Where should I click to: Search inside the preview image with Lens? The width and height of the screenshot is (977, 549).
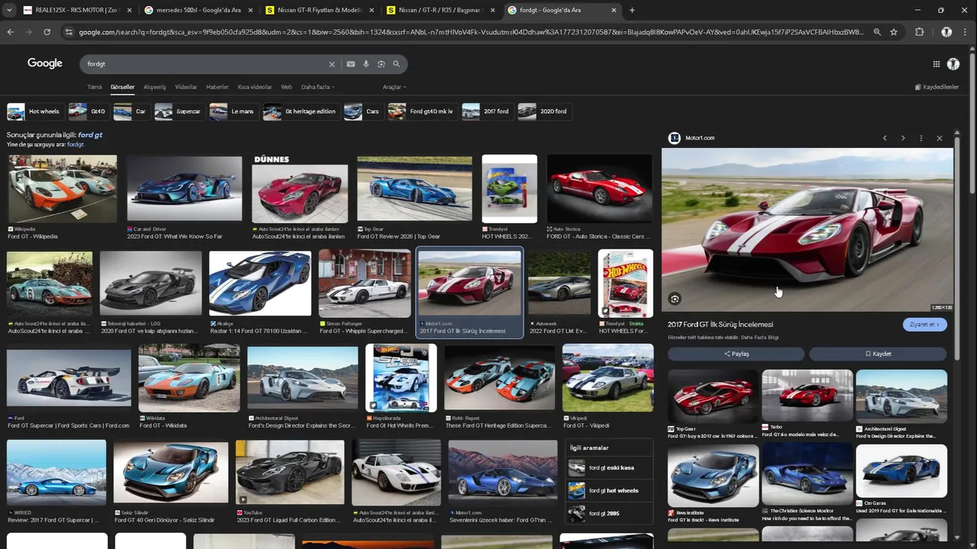[675, 299]
